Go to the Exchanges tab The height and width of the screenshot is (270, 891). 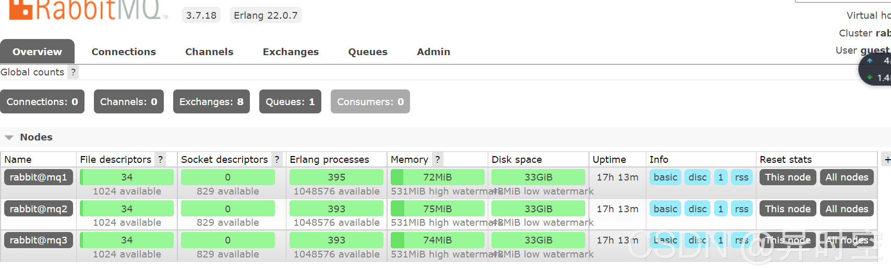291,52
